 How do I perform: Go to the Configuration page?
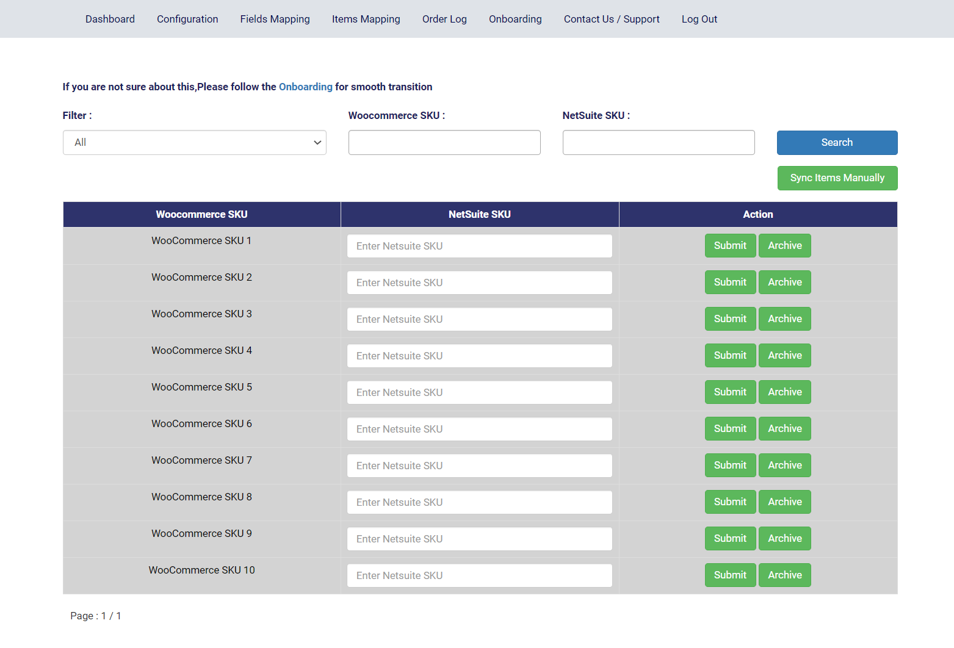(187, 19)
